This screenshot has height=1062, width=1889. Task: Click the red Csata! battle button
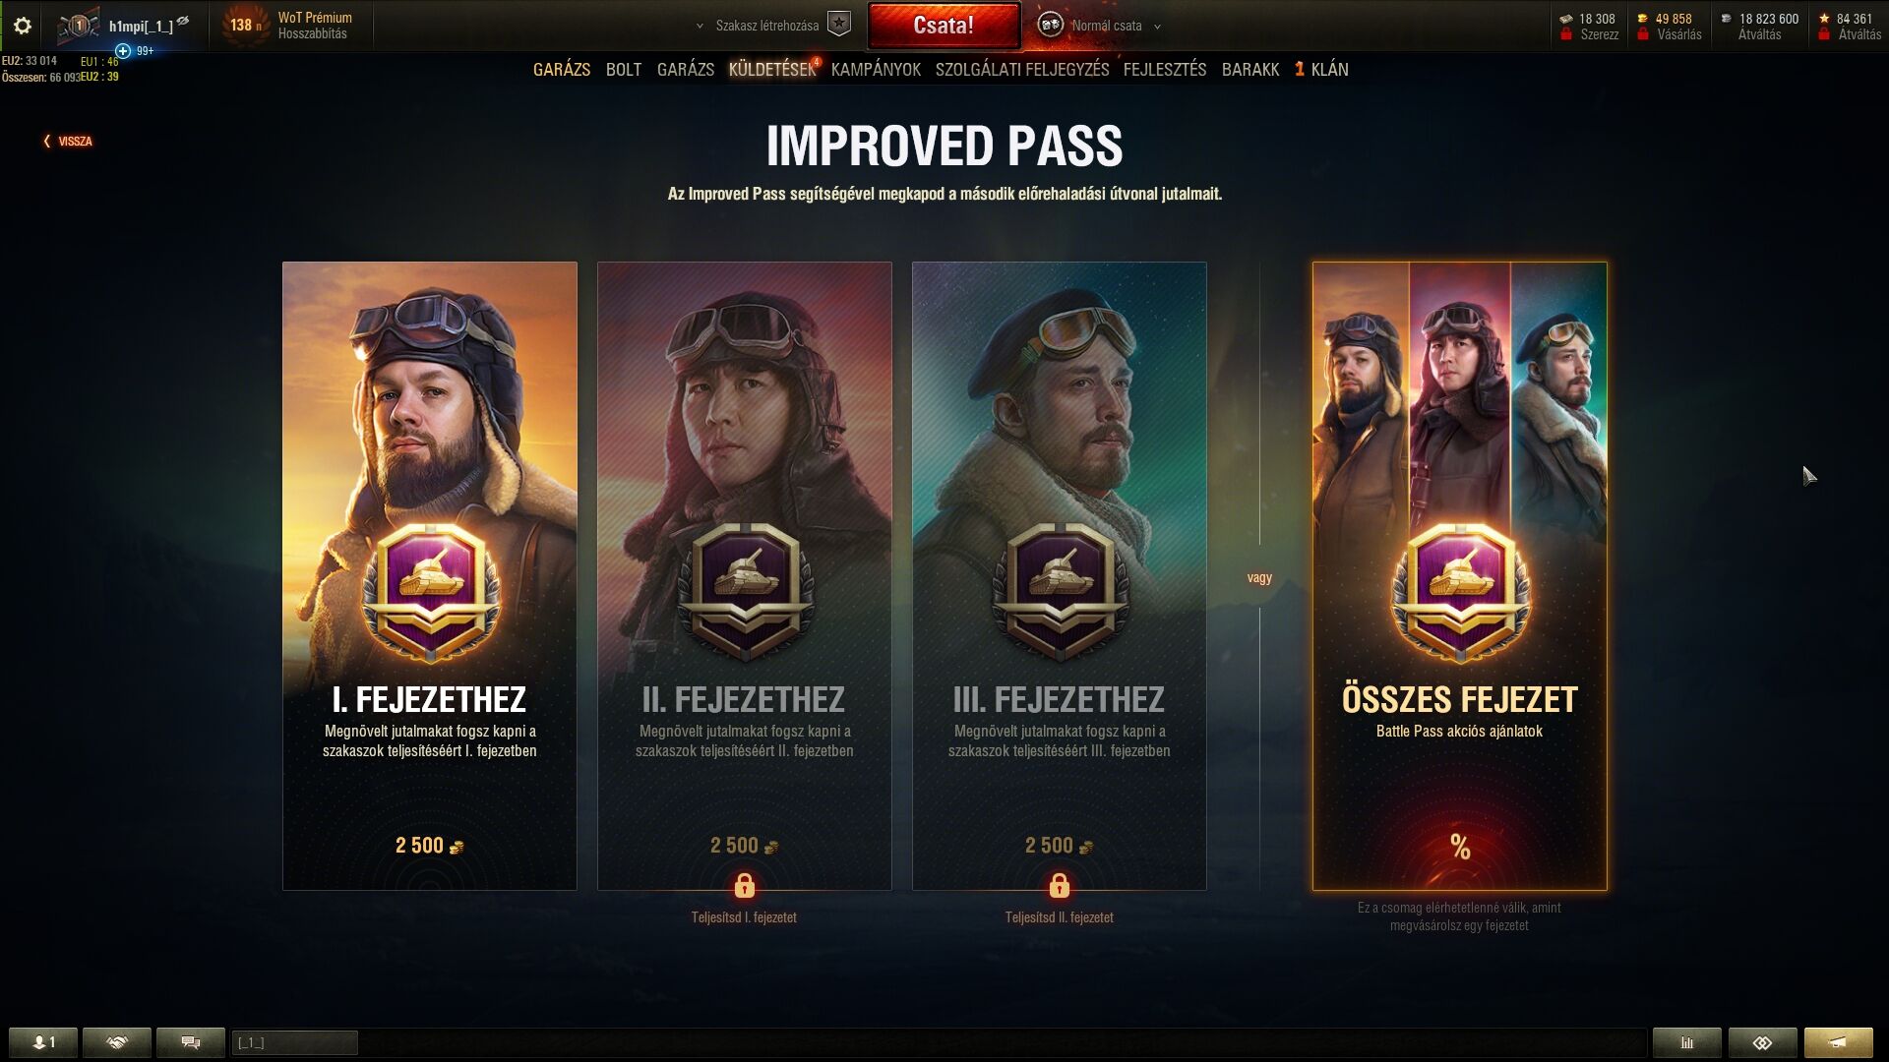pos(944,26)
